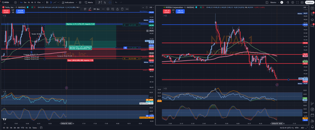Click the delete trash icon in drawing toolbar
This screenshot has width=315, height=130.
point(122,9)
